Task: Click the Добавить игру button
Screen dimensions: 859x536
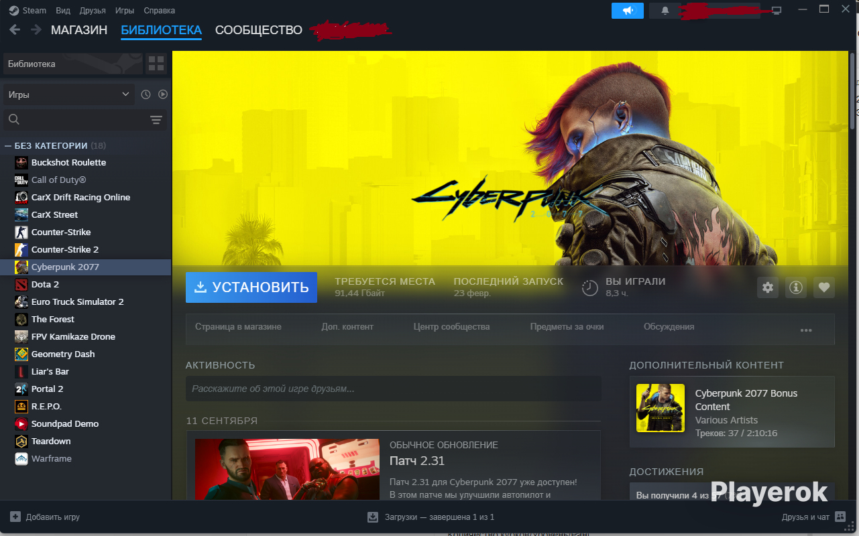Action: pyautogui.click(x=45, y=517)
